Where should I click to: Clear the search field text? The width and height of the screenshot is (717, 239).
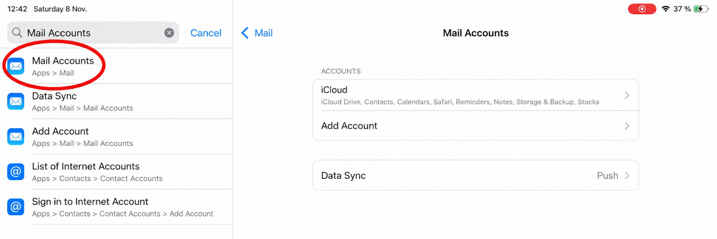169,33
